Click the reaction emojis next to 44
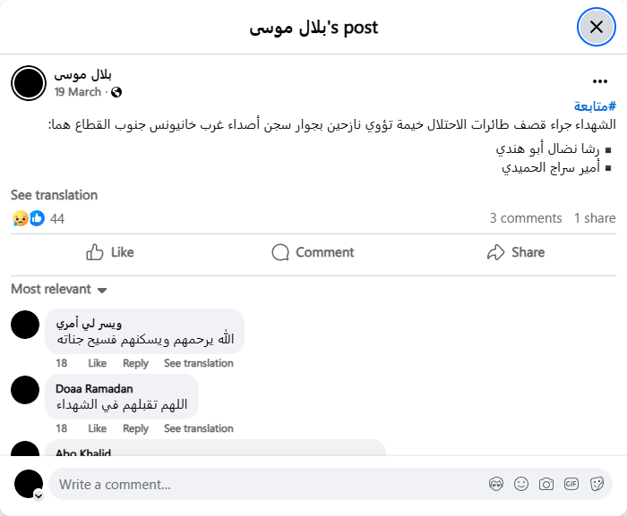The height and width of the screenshot is (516, 627). [x=28, y=218]
